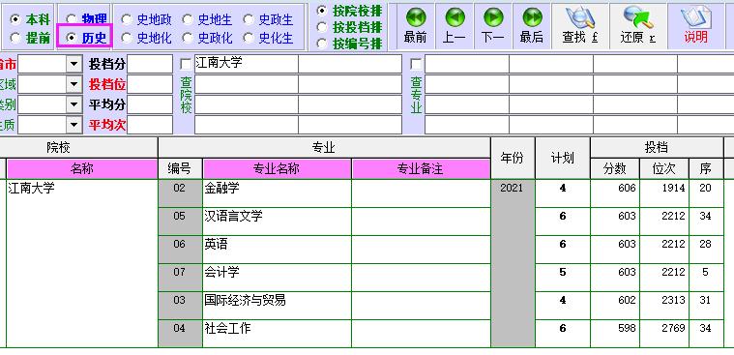The image size is (734, 355).
Task: Click the 专业名称 column header
Action: tap(277, 169)
